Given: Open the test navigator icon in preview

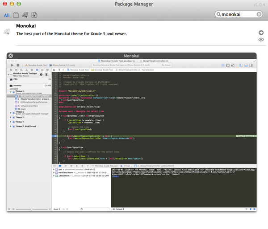Looking at the screenshot, I should click(32, 70).
